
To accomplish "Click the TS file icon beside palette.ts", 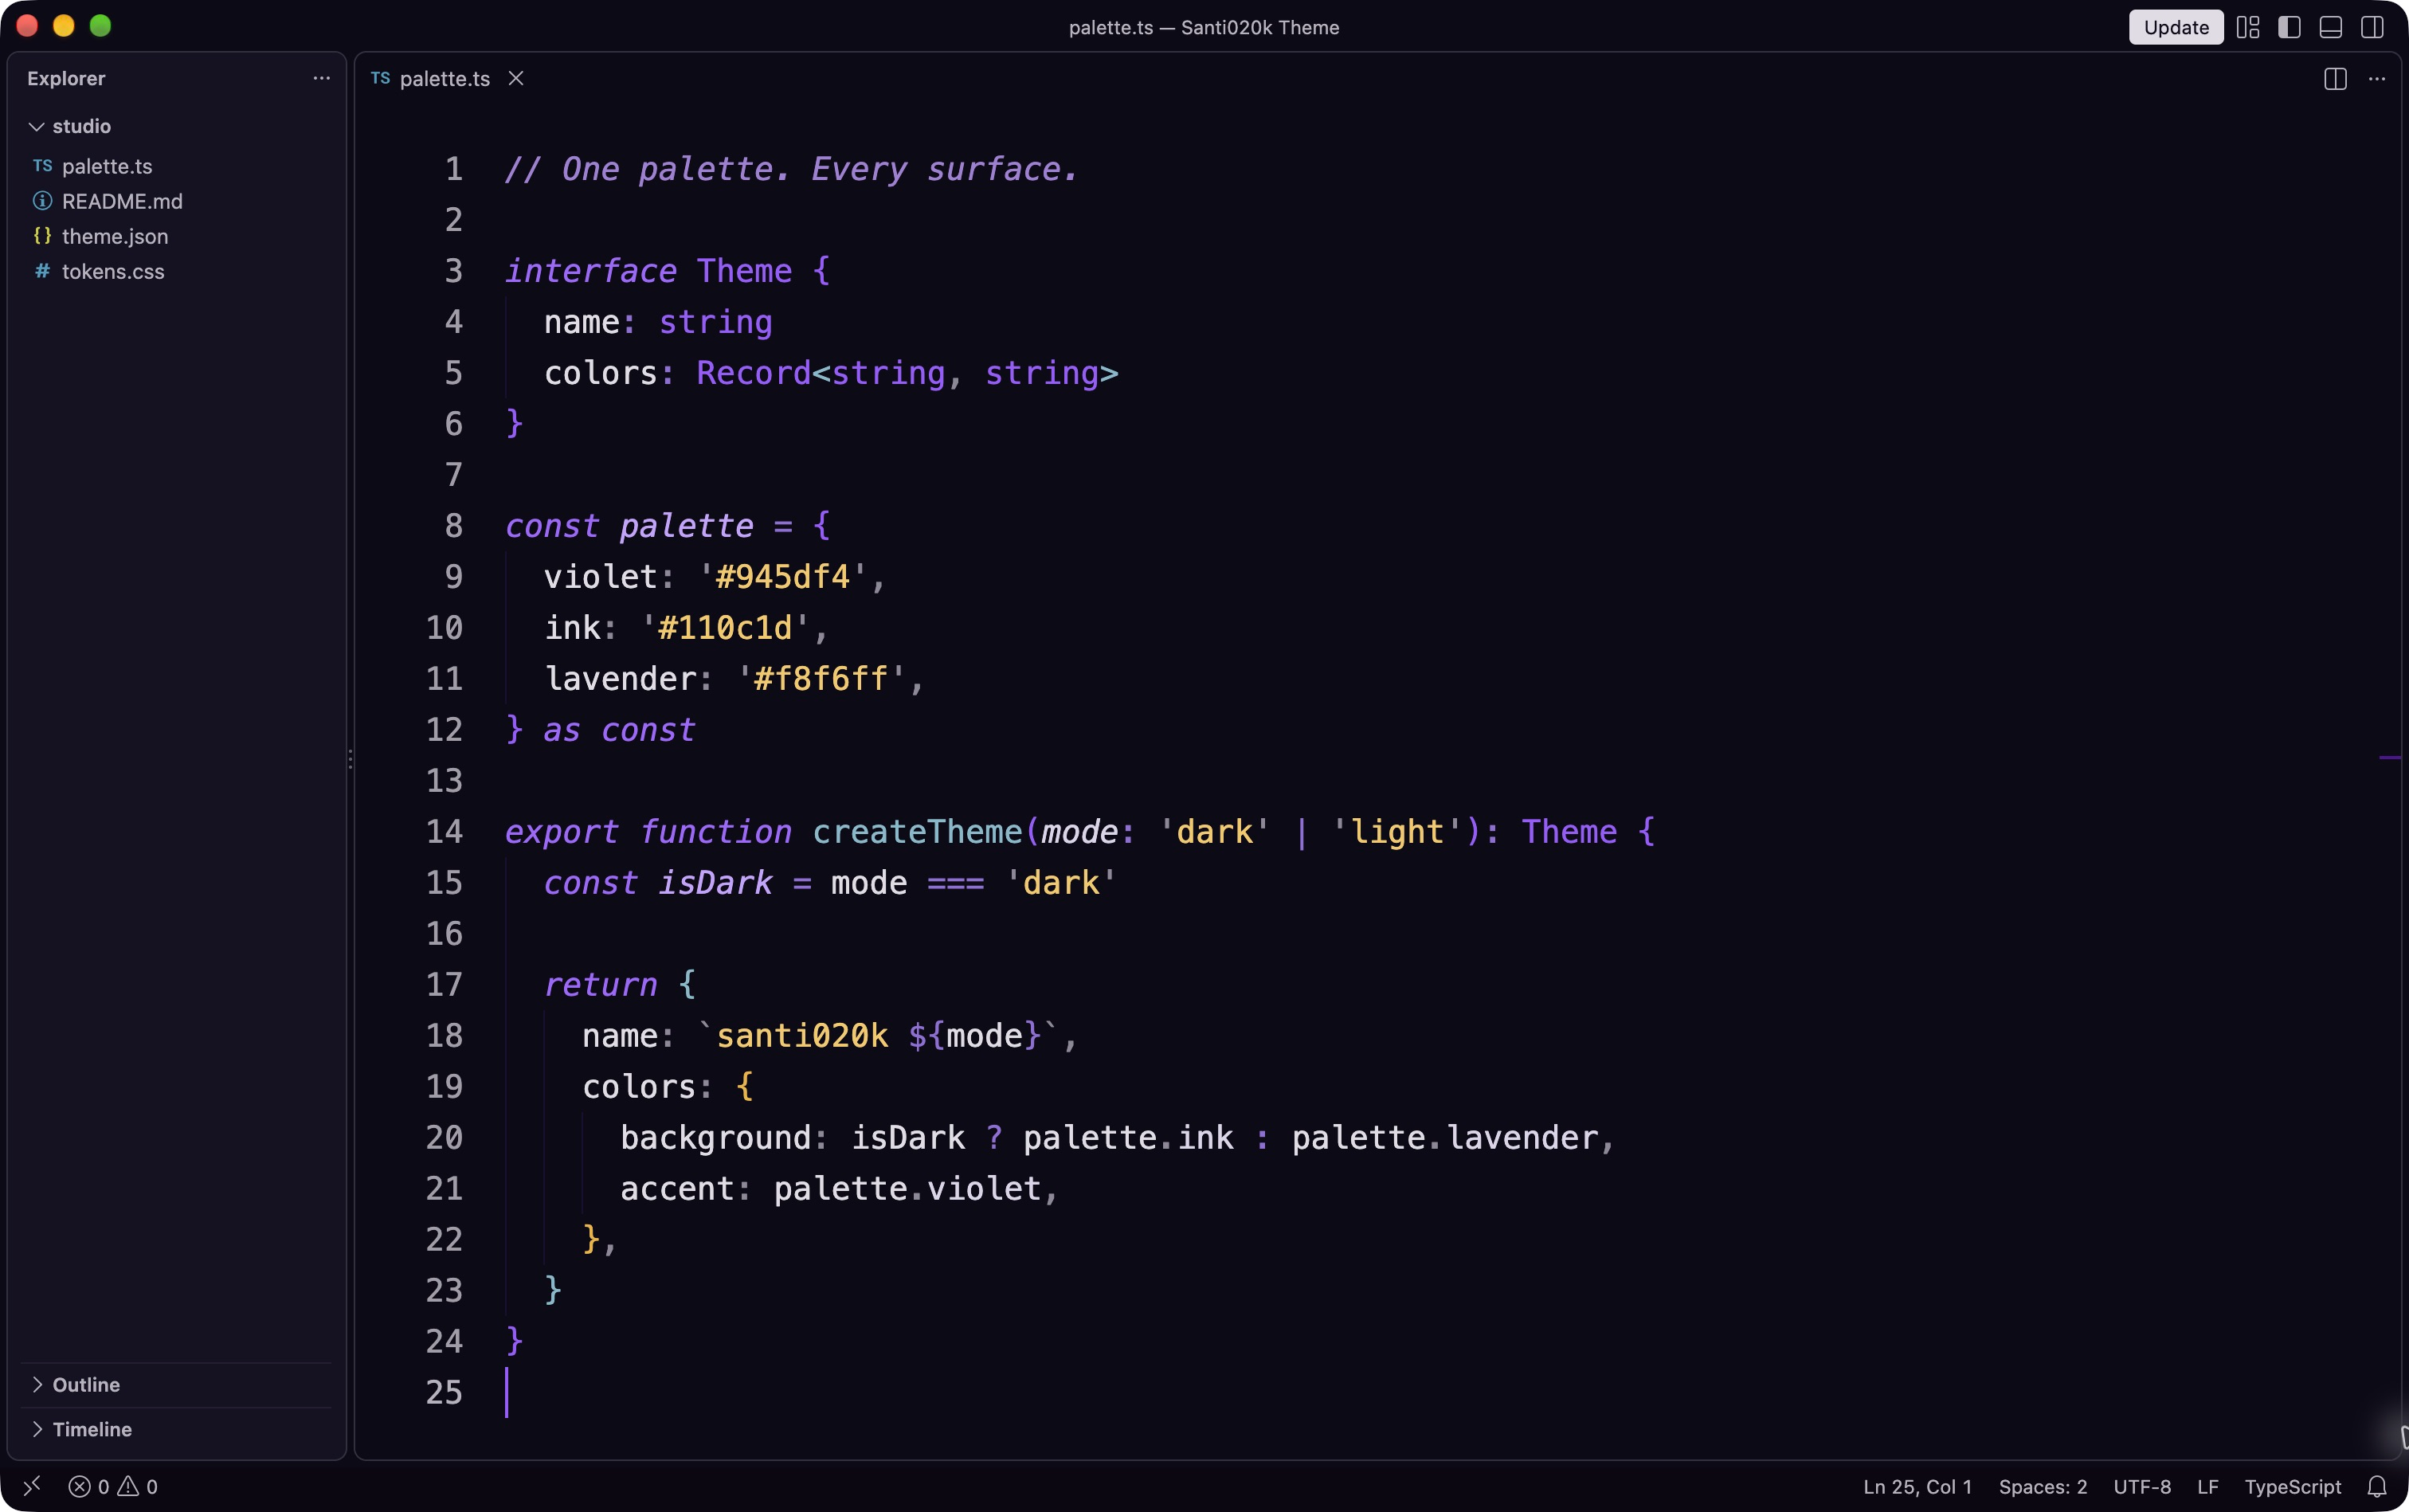I will click(x=42, y=166).
